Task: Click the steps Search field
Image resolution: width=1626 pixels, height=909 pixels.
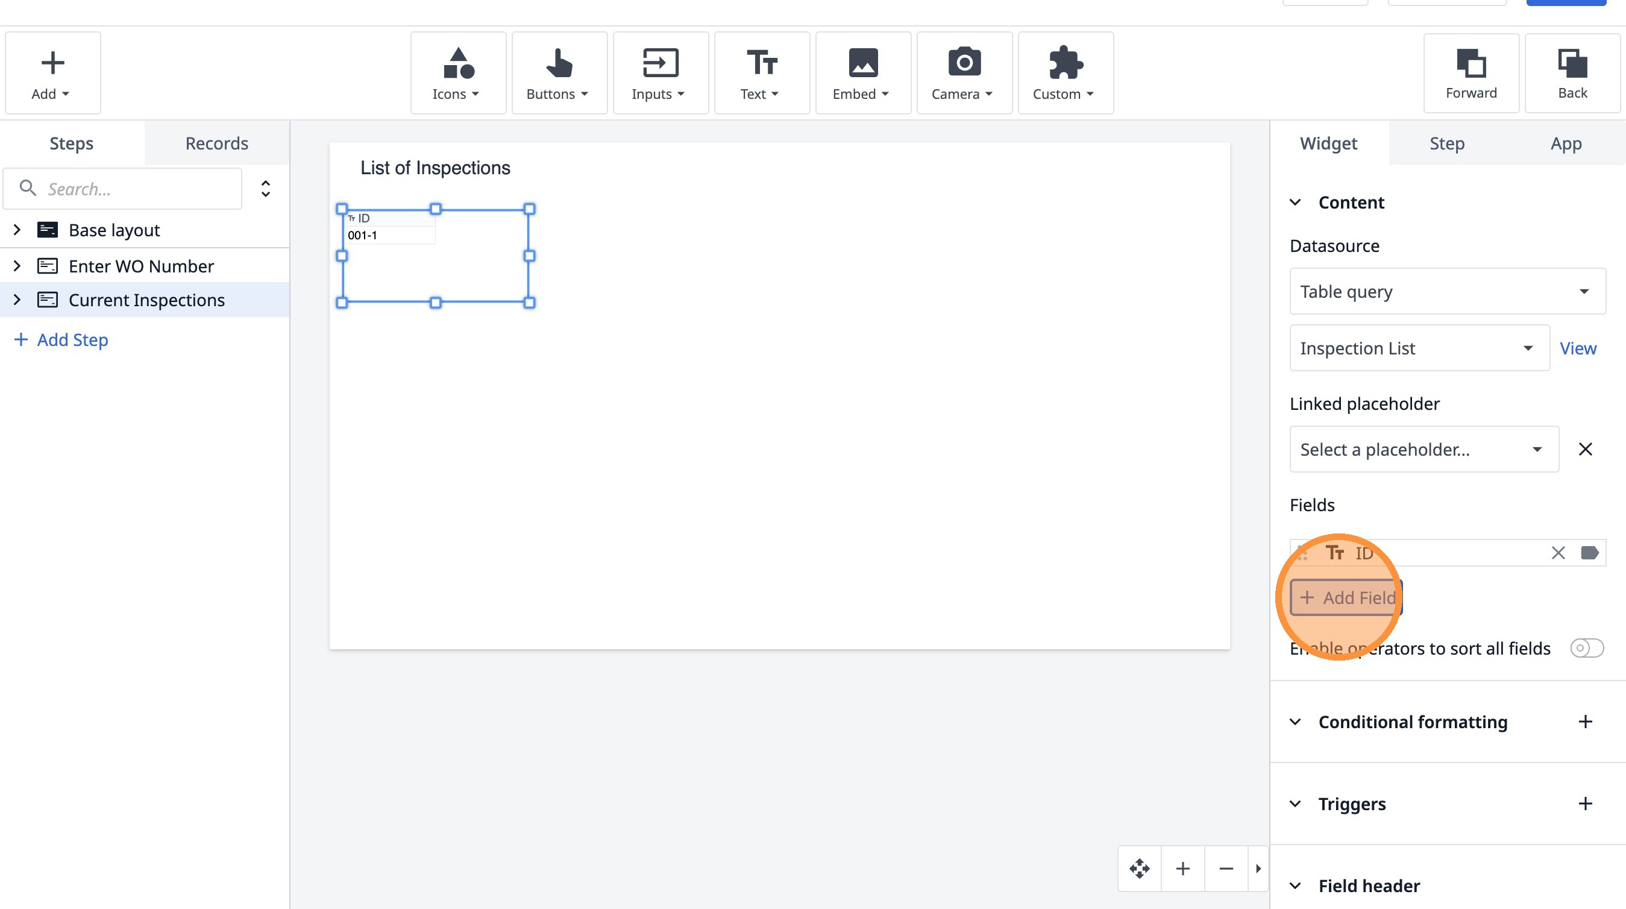Action: point(133,189)
